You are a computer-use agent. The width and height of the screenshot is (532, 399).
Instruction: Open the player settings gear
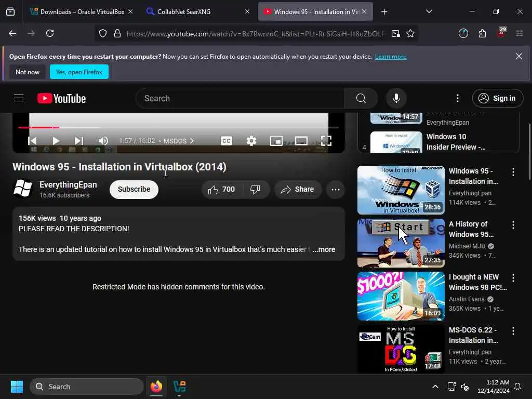pos(251,141)
